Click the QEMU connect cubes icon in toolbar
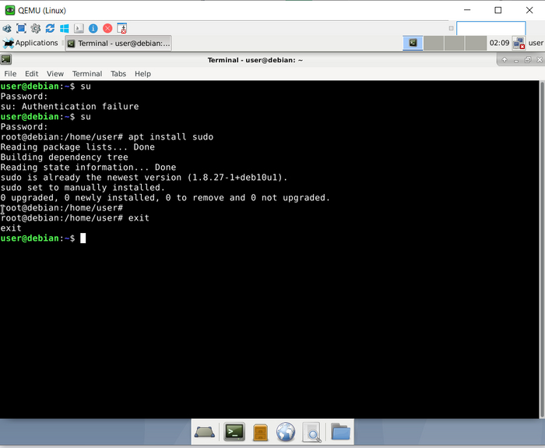The width and height of the screenshot is (545, 448). pyautogui.click(x=6, y=29)
